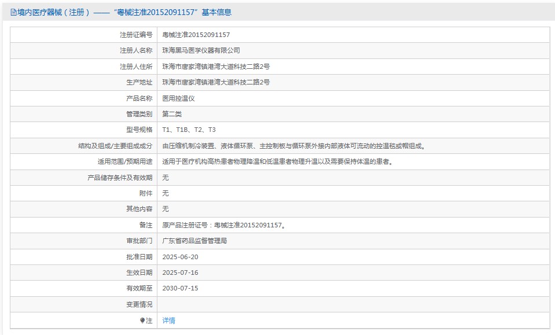
Task: Click the 生效日期 label cell
Action: (x=84, y=273)
